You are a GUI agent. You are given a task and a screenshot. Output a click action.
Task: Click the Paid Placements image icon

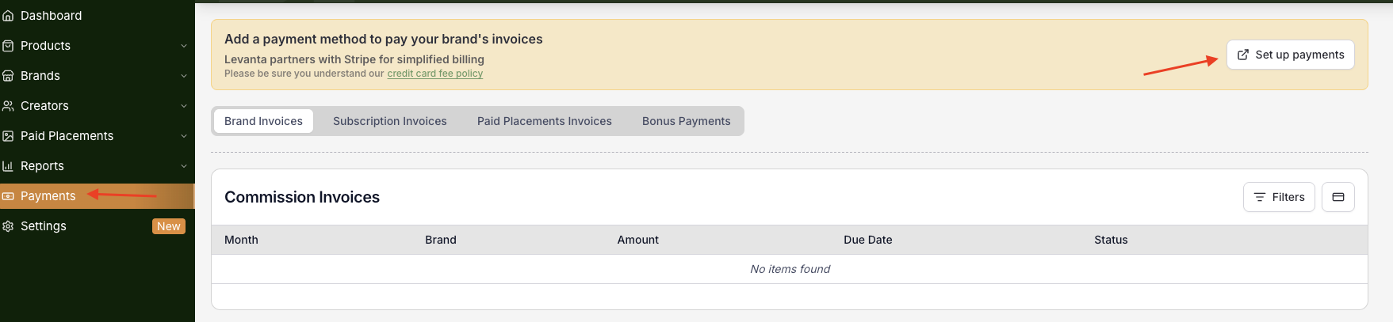pyautogui.click(x=8, y=136)
